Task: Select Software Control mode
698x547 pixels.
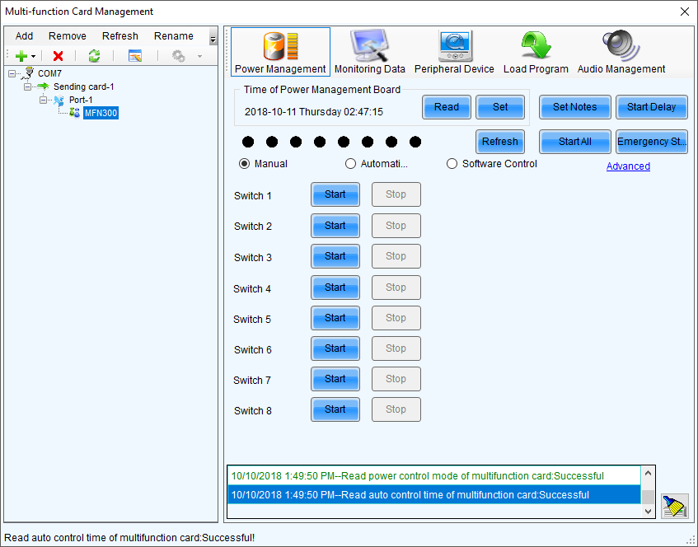Action: click(452, 163)
